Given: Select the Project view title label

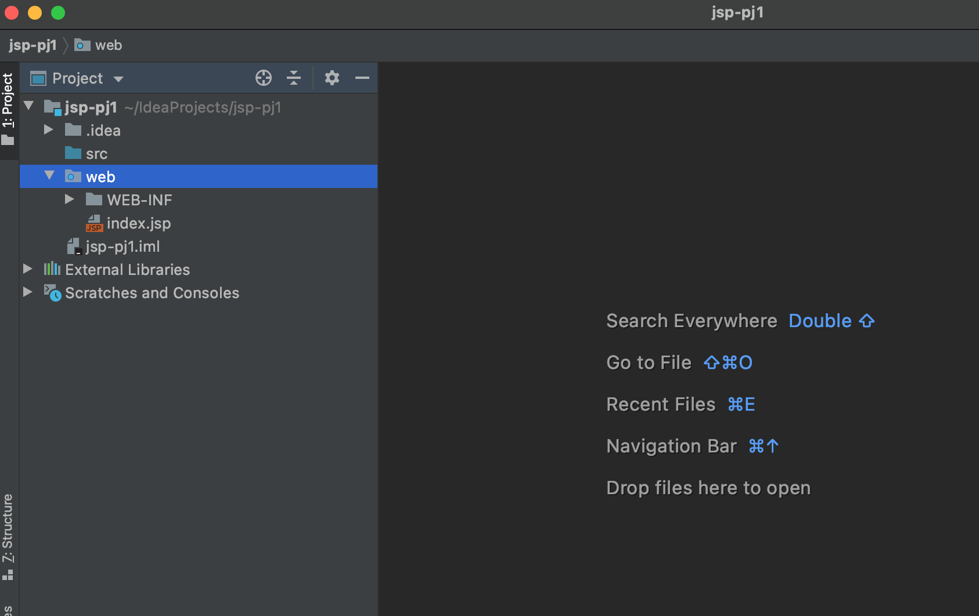Looking at the screenshot, I should coord(78,78).
